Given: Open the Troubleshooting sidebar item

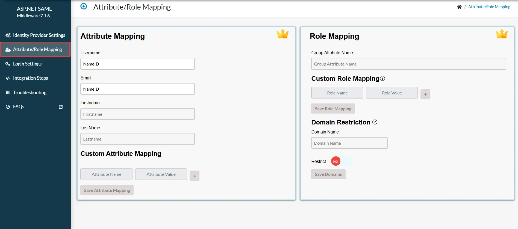Looking at the screenshot, I should 30,93.
